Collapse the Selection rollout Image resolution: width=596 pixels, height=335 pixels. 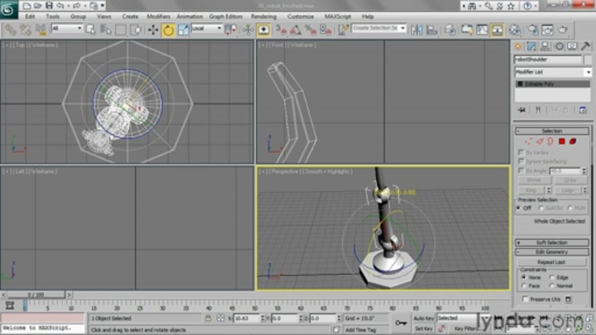click(x=552, y=131)
